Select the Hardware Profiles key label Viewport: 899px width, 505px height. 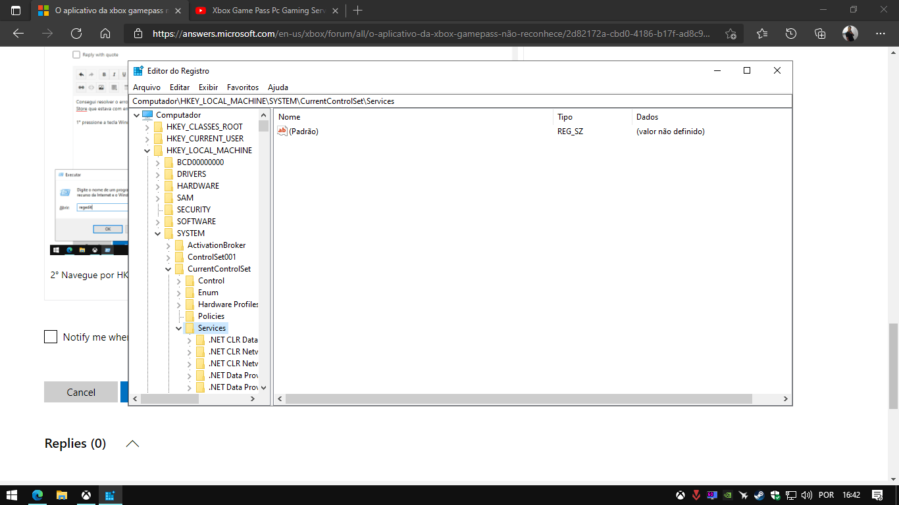click(x=228, y=304)
